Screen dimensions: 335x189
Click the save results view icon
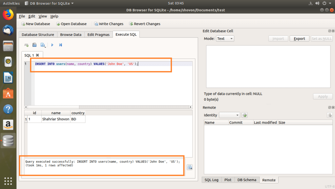190,167
